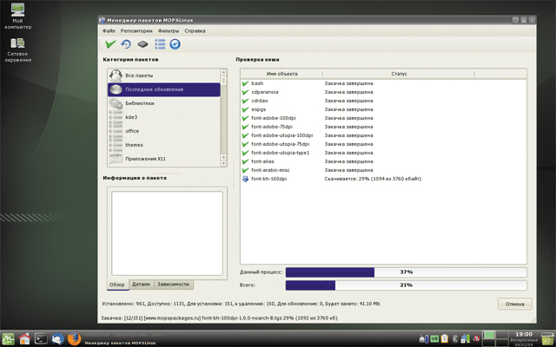The image size is (556, 347).
Task: Click the green checkmark apply toolbar icon
Action: point(110,44)
